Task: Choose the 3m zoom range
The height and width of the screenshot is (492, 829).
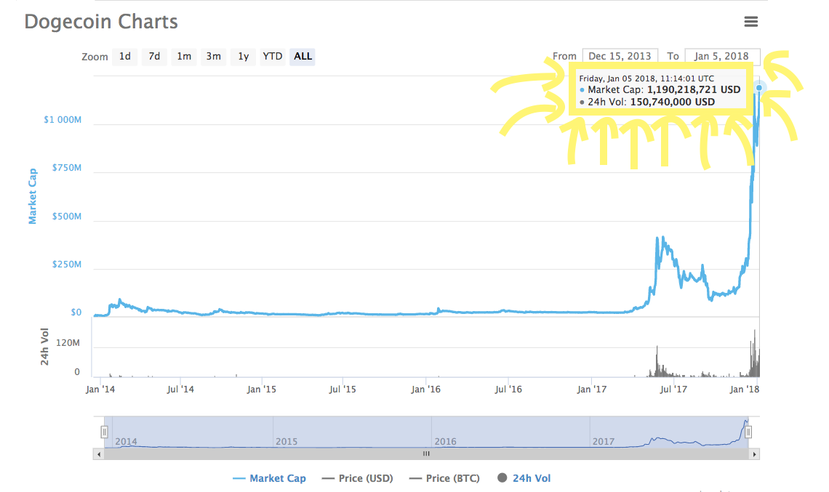Action: [213, 56]
